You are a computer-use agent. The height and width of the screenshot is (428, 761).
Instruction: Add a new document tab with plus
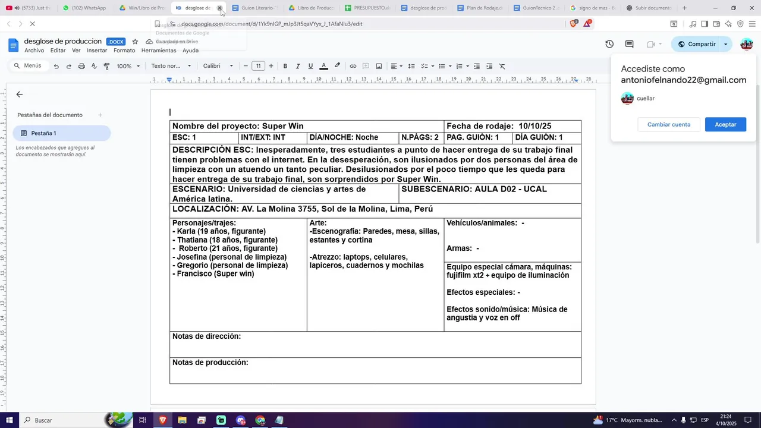pos(100,115)
